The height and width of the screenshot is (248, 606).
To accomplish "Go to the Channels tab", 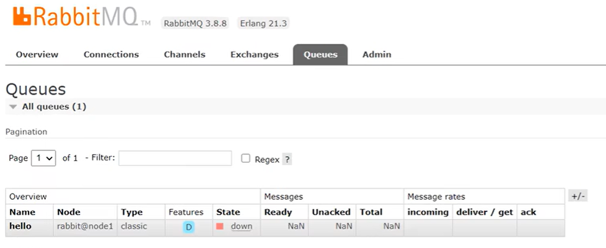I will click(185, 54).
